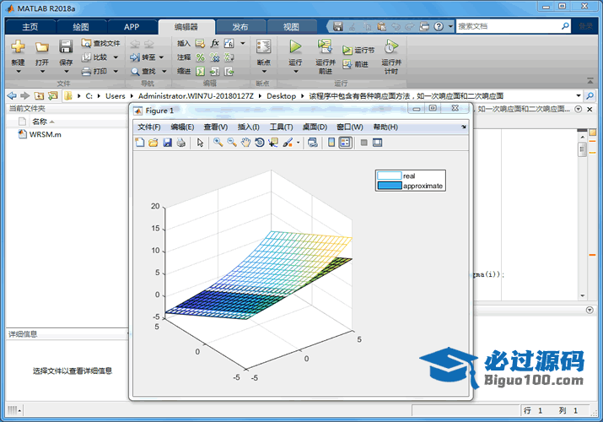
Task: Open the address bar path dropdown
Action: [x=578, y=95]
